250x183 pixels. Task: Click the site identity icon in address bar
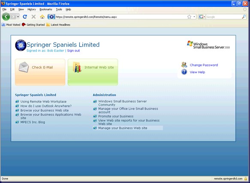point(51,17)
